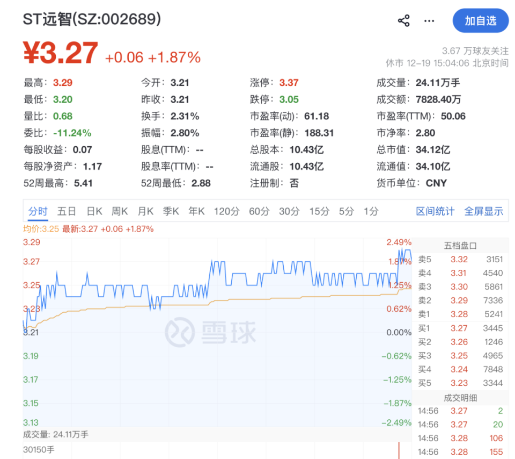Select the 周K weekly chart tab
This screenshot has width=515, height=459.
pos(119,211)
